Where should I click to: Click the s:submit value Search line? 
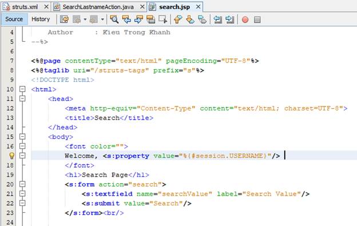pyautogui.click(x=137, y=204)
